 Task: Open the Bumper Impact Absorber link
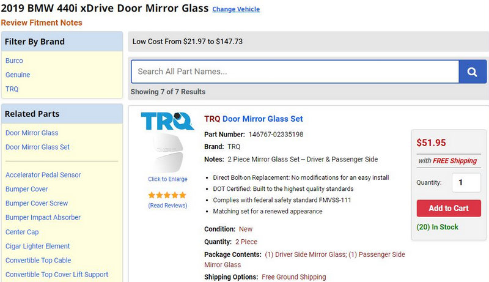click(x=43, y=217)
